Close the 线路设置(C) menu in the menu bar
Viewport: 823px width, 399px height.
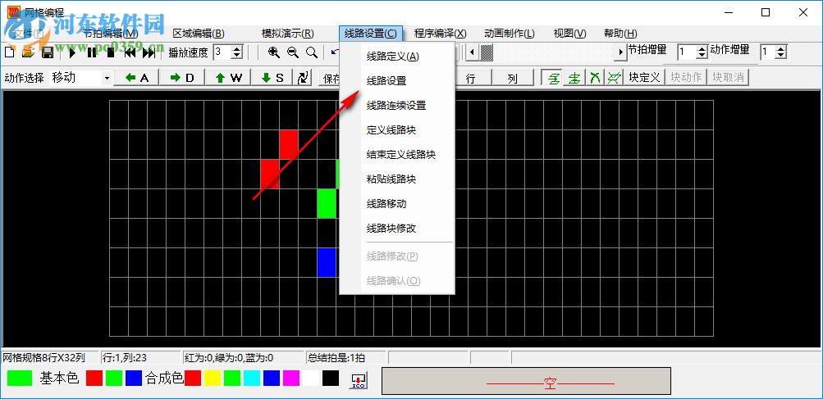tap(371, 34)
